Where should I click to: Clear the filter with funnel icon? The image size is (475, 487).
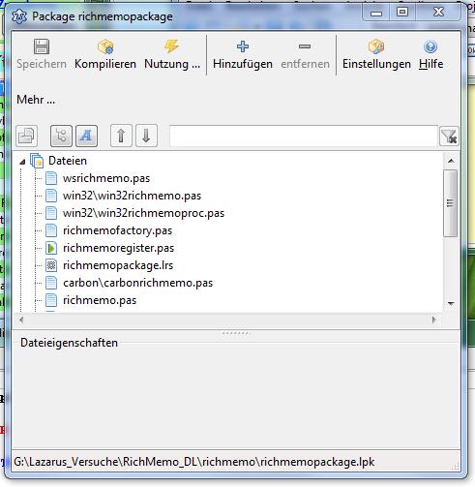click(449, 136)
